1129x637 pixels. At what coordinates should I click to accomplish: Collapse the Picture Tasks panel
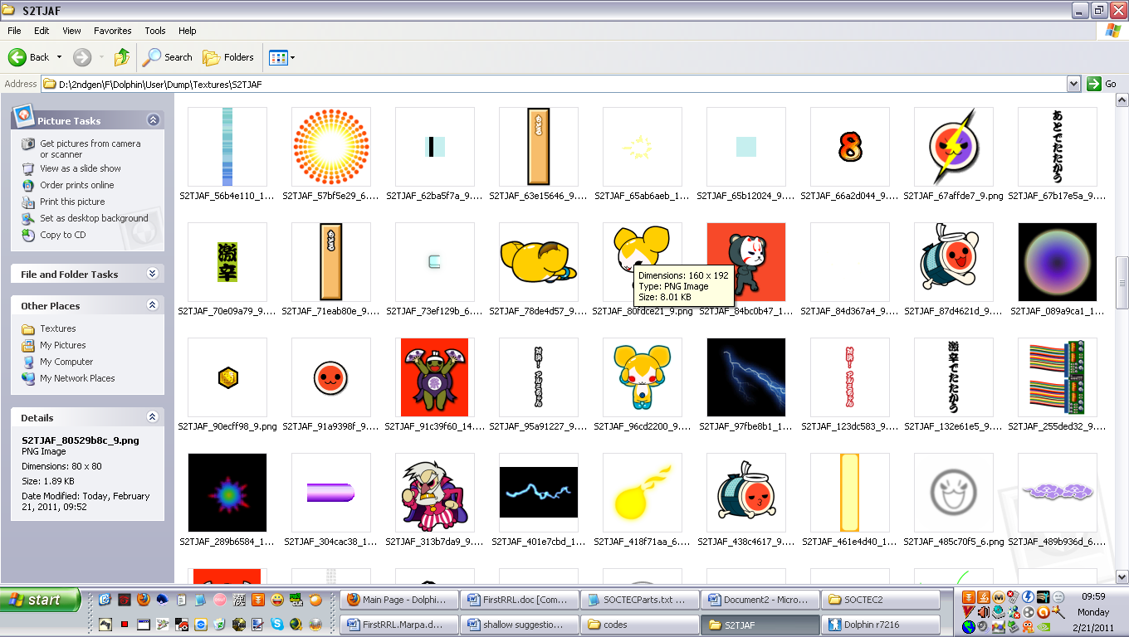pyautogui.click(x=153, y=120)
